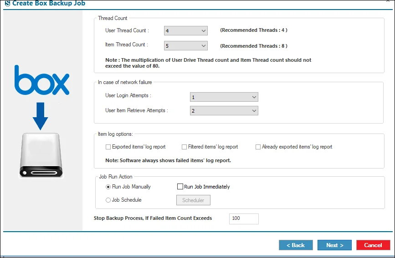This screenshot has width=395, height=258.
Task: Click the failed item count field
Action: point(244,218)
